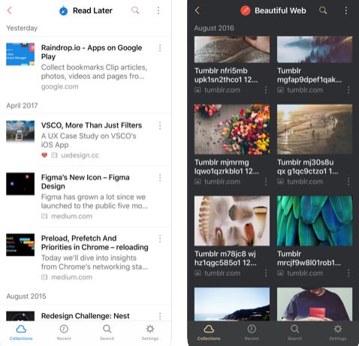Click tumblr.com under Tumblr m78jc8

pyautogui.click(x=222, y=273)
